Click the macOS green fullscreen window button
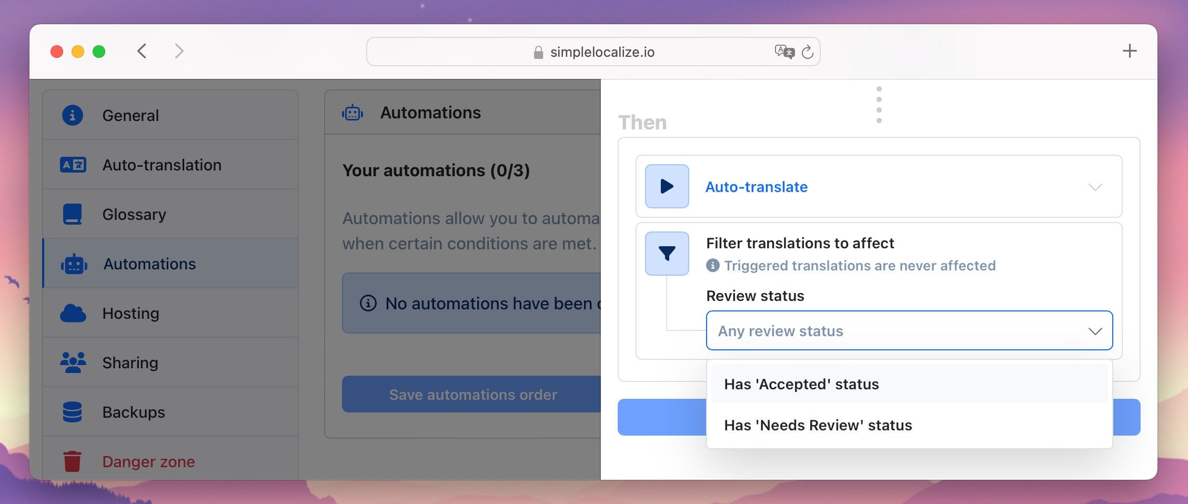1188x504 pixels. pos(99,52)
